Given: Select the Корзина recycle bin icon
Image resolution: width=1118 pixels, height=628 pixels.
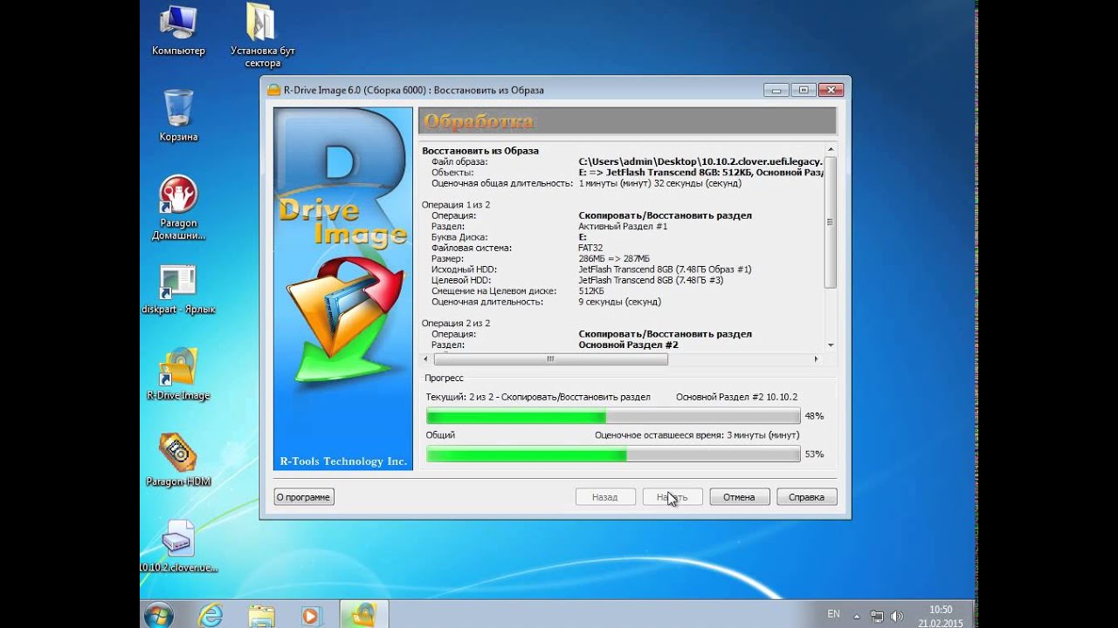Looking at the screenshot, I should (x=178, y=114).
